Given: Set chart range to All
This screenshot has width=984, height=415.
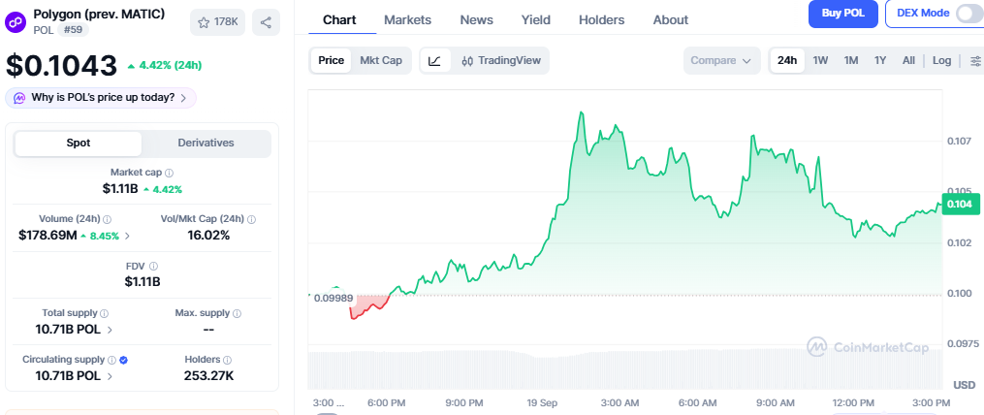Looking at the screenshot, I should [x=908, y=61].
